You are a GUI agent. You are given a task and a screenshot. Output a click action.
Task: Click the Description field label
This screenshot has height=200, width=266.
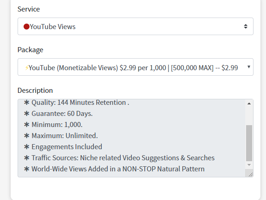(x=35, y=91)
